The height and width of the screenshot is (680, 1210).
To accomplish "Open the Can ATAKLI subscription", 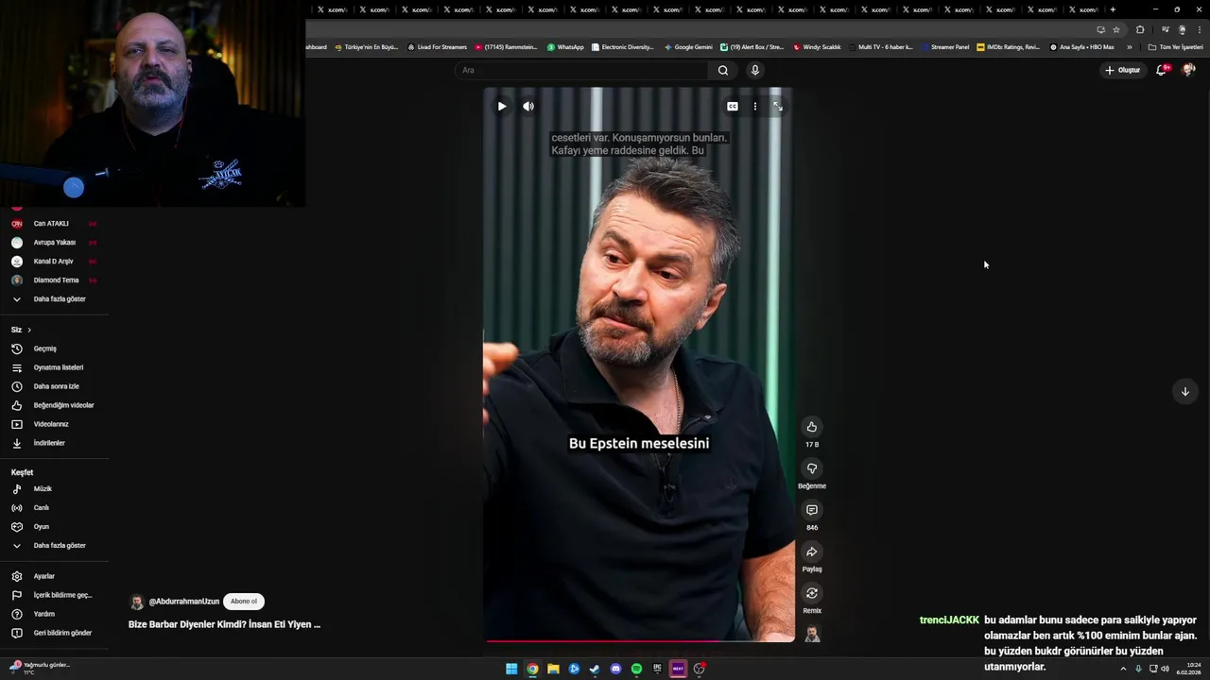I will (53, 224).
